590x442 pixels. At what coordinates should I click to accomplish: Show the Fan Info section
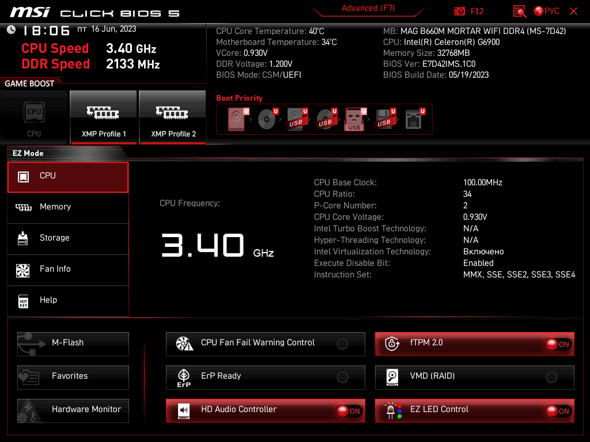[x=68, y=270]
